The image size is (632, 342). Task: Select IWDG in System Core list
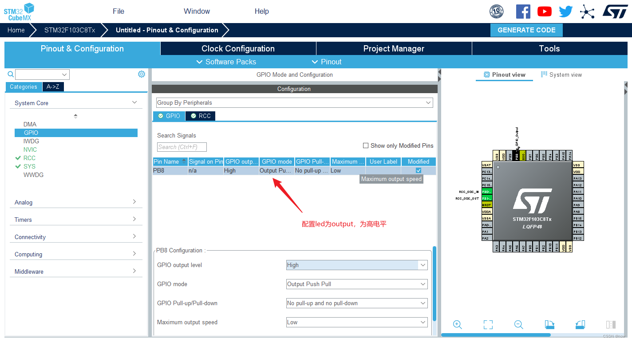[31, 141]
